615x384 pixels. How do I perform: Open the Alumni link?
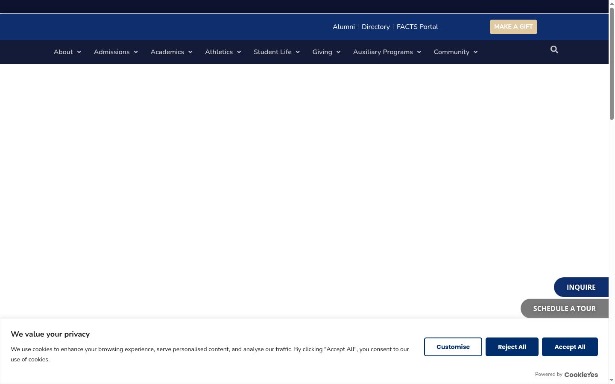pyautogui.click(x=344, y=27)
